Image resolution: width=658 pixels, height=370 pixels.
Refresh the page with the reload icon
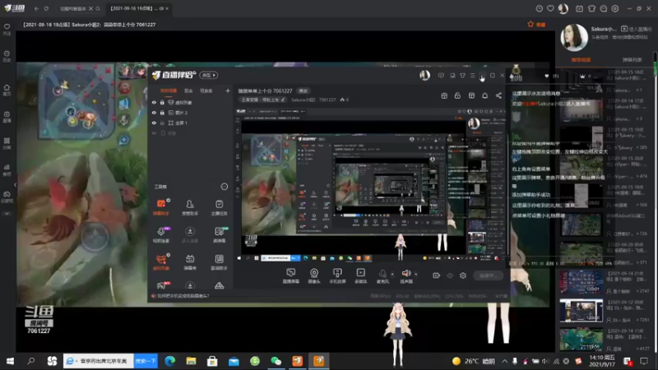tap(46, 8)
